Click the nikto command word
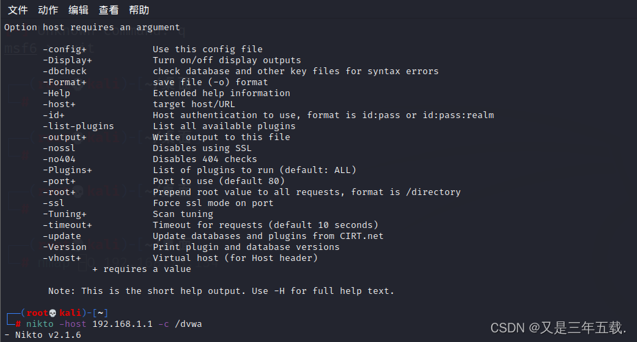 pyautogui.click(x=40, y=323)
